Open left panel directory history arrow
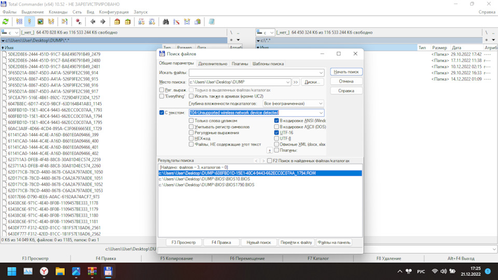The width and height of the screenshot is (498, 280). 238,40
